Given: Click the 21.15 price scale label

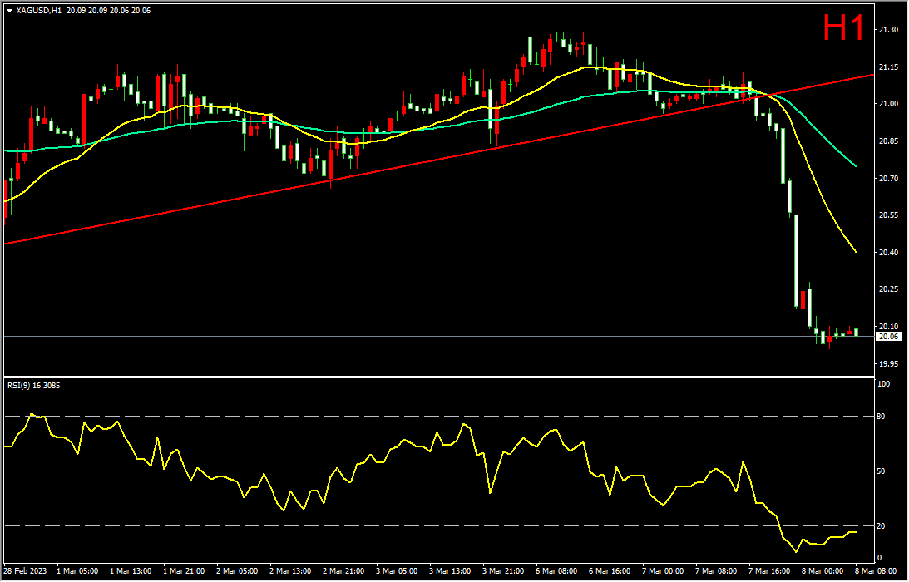Looking at the screenshot, I should [889, 67].
